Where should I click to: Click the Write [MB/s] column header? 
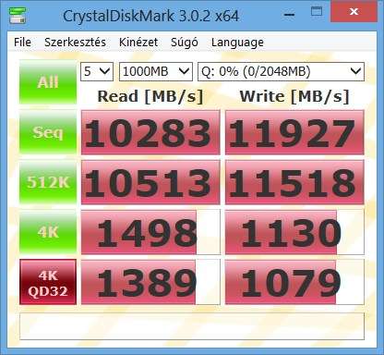(x=294, y=96)
